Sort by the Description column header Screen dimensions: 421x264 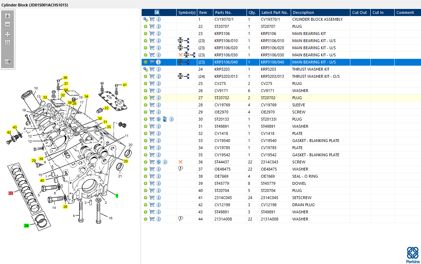click(303, 12)
